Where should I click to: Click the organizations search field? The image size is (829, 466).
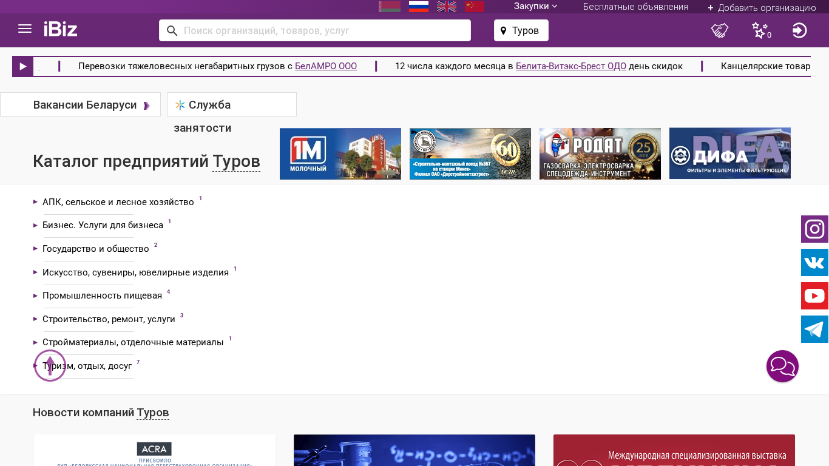(x=322, y=30)
